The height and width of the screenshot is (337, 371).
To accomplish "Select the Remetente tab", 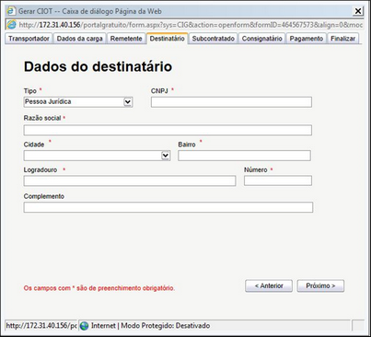I will 126,39.
